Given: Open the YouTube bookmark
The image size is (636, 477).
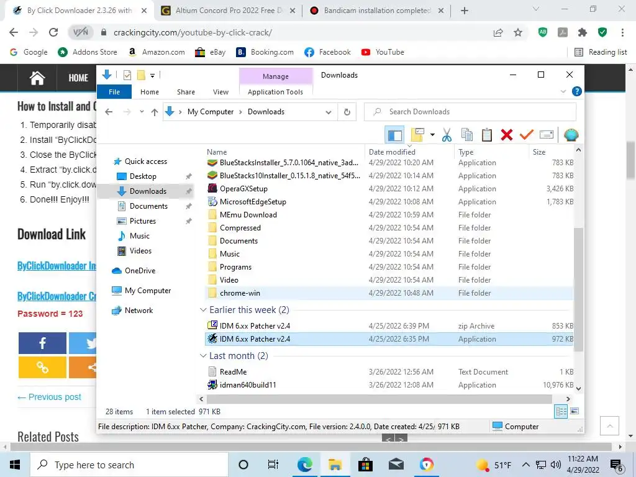Looking at the screenshot, I should coord(383,52).
